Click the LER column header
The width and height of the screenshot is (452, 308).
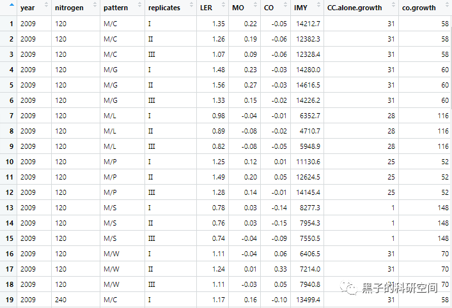tap(212, 8)
